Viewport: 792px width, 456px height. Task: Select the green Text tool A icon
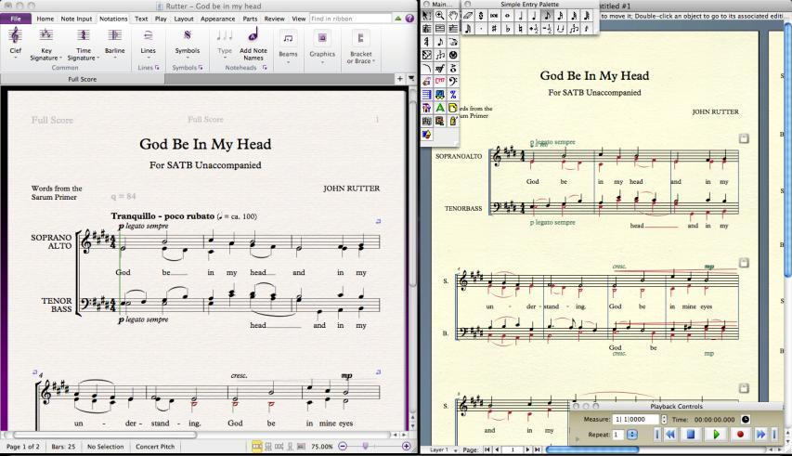[x=440, y=108]
